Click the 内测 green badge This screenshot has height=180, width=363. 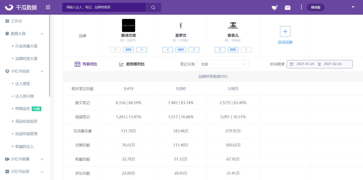tap(36, 109)
